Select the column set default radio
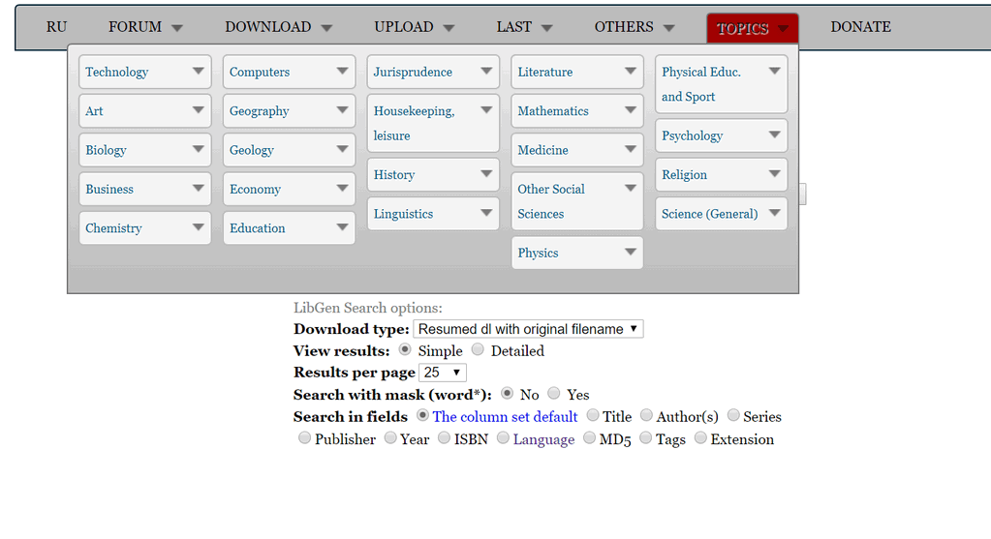This screenshot has height=539, width=991. tap(422, 415)
